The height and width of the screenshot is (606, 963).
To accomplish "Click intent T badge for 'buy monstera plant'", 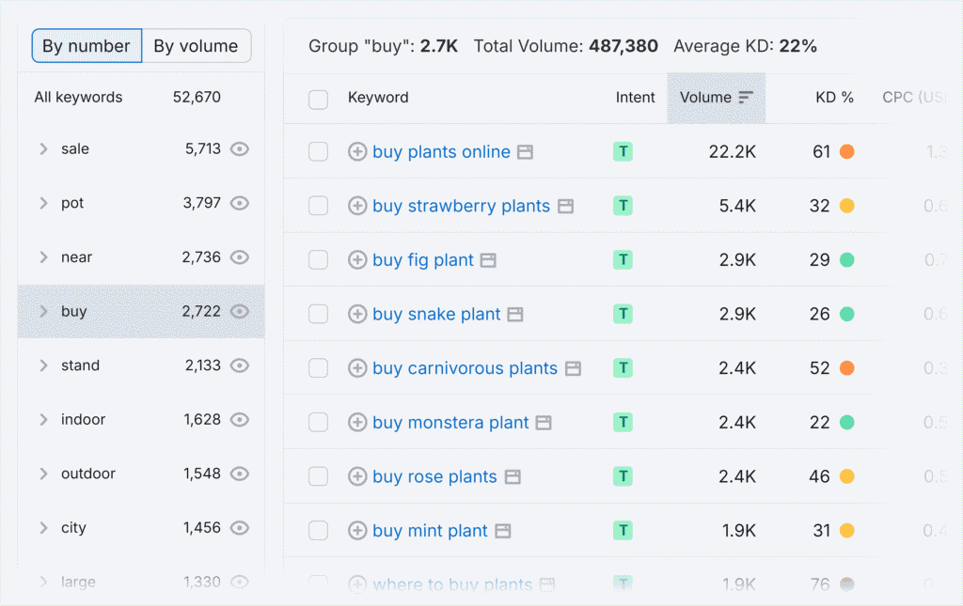I will 623,422.
